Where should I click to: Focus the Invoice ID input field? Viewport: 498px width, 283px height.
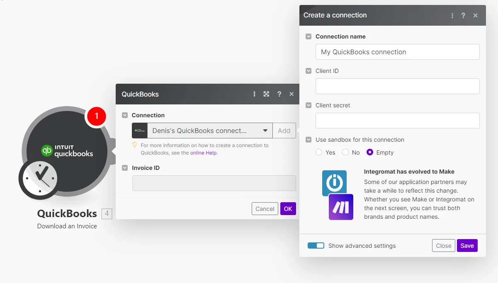214,183
